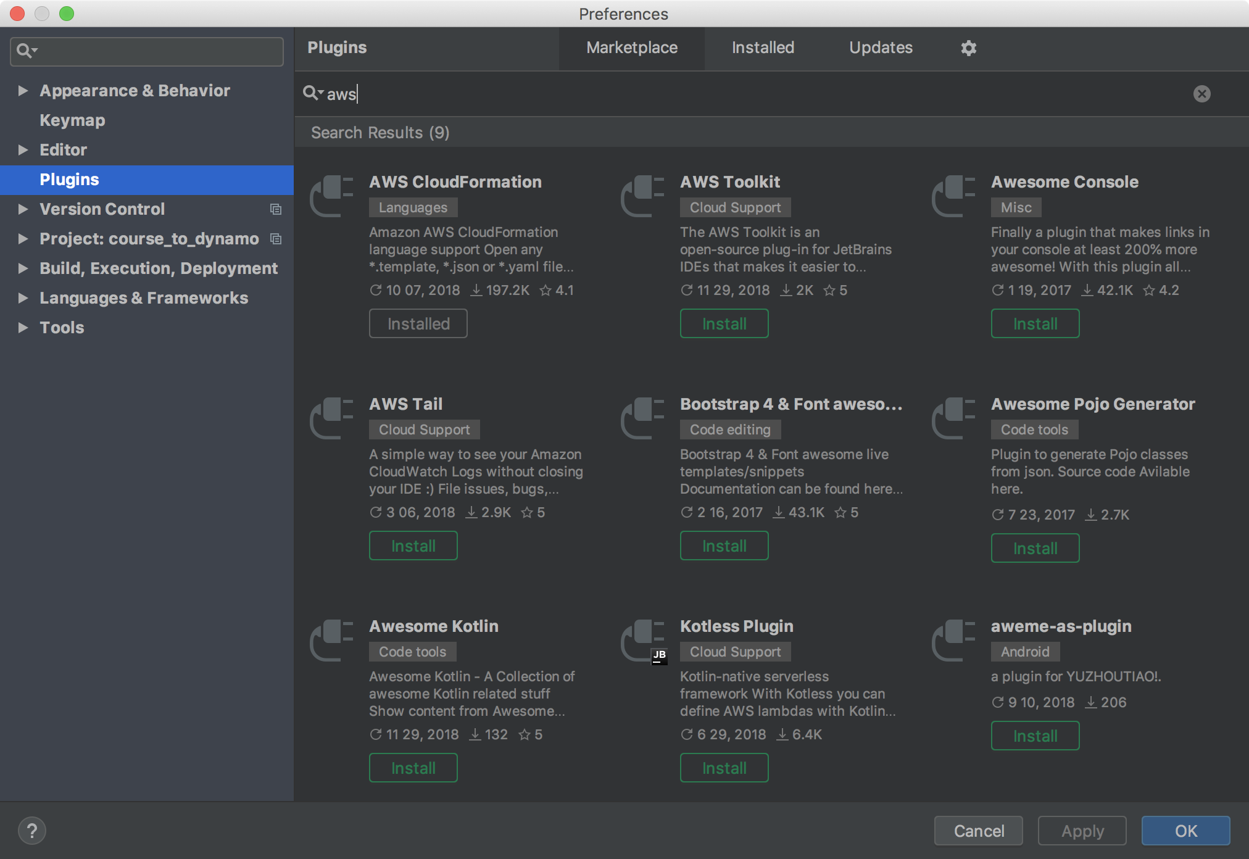The image size is (1249, 859).
Task: Click Languages tag on AWS CloudFormation
Action: click(x=413, y=207)
